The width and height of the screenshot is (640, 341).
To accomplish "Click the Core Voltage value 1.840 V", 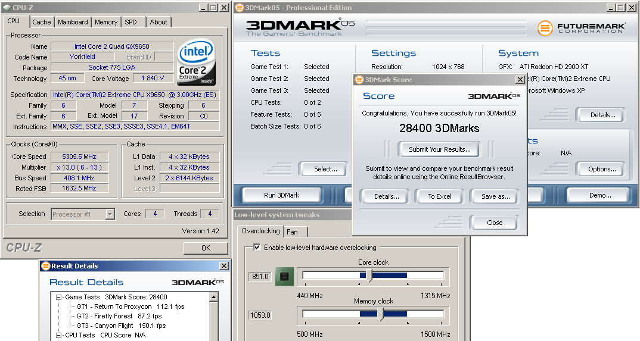I will point(153,78).
